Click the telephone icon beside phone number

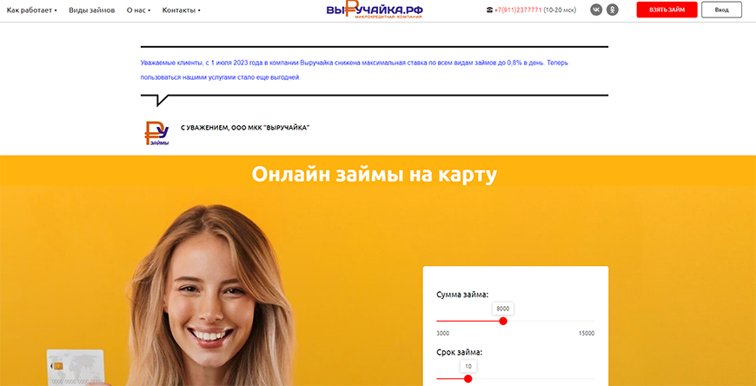tap(490, 10)
